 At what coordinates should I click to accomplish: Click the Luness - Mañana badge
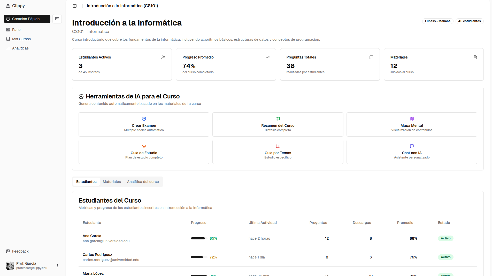pyautogui.click(x=437, y=21)
